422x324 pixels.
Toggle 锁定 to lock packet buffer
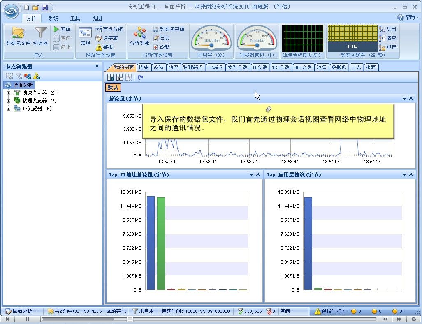[x=387, y=47]
